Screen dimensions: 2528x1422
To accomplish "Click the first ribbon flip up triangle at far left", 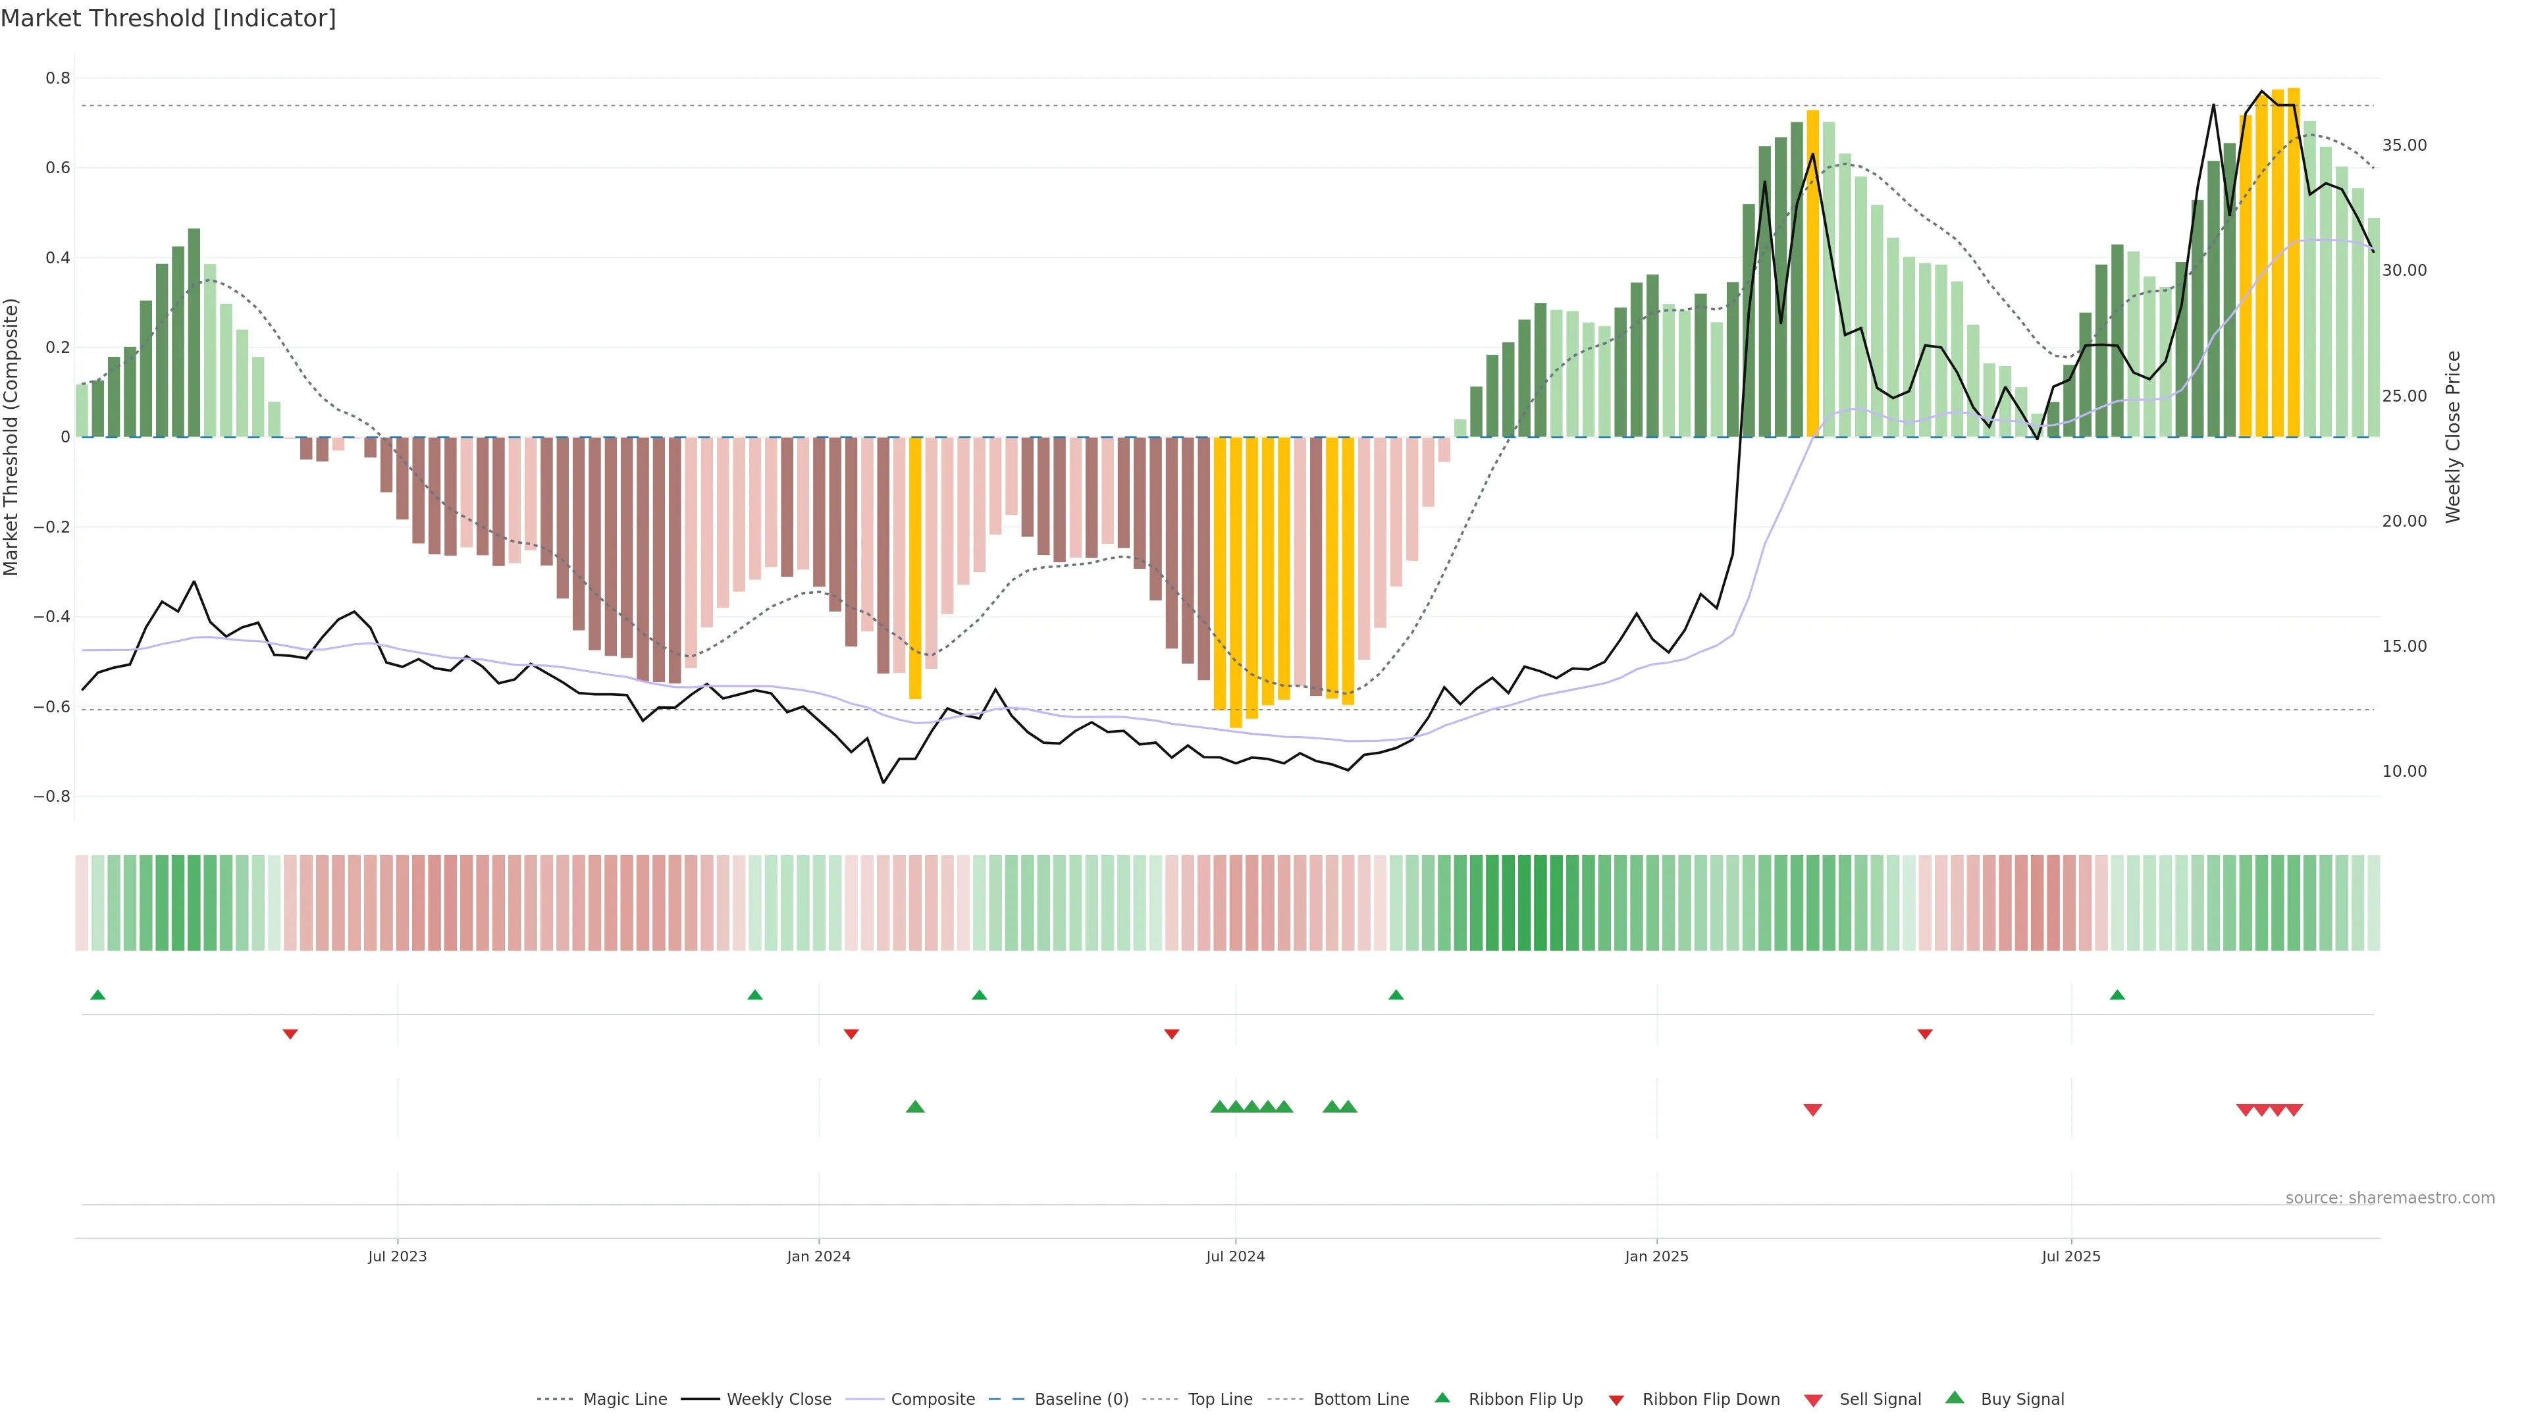I will tap(97, 995).
